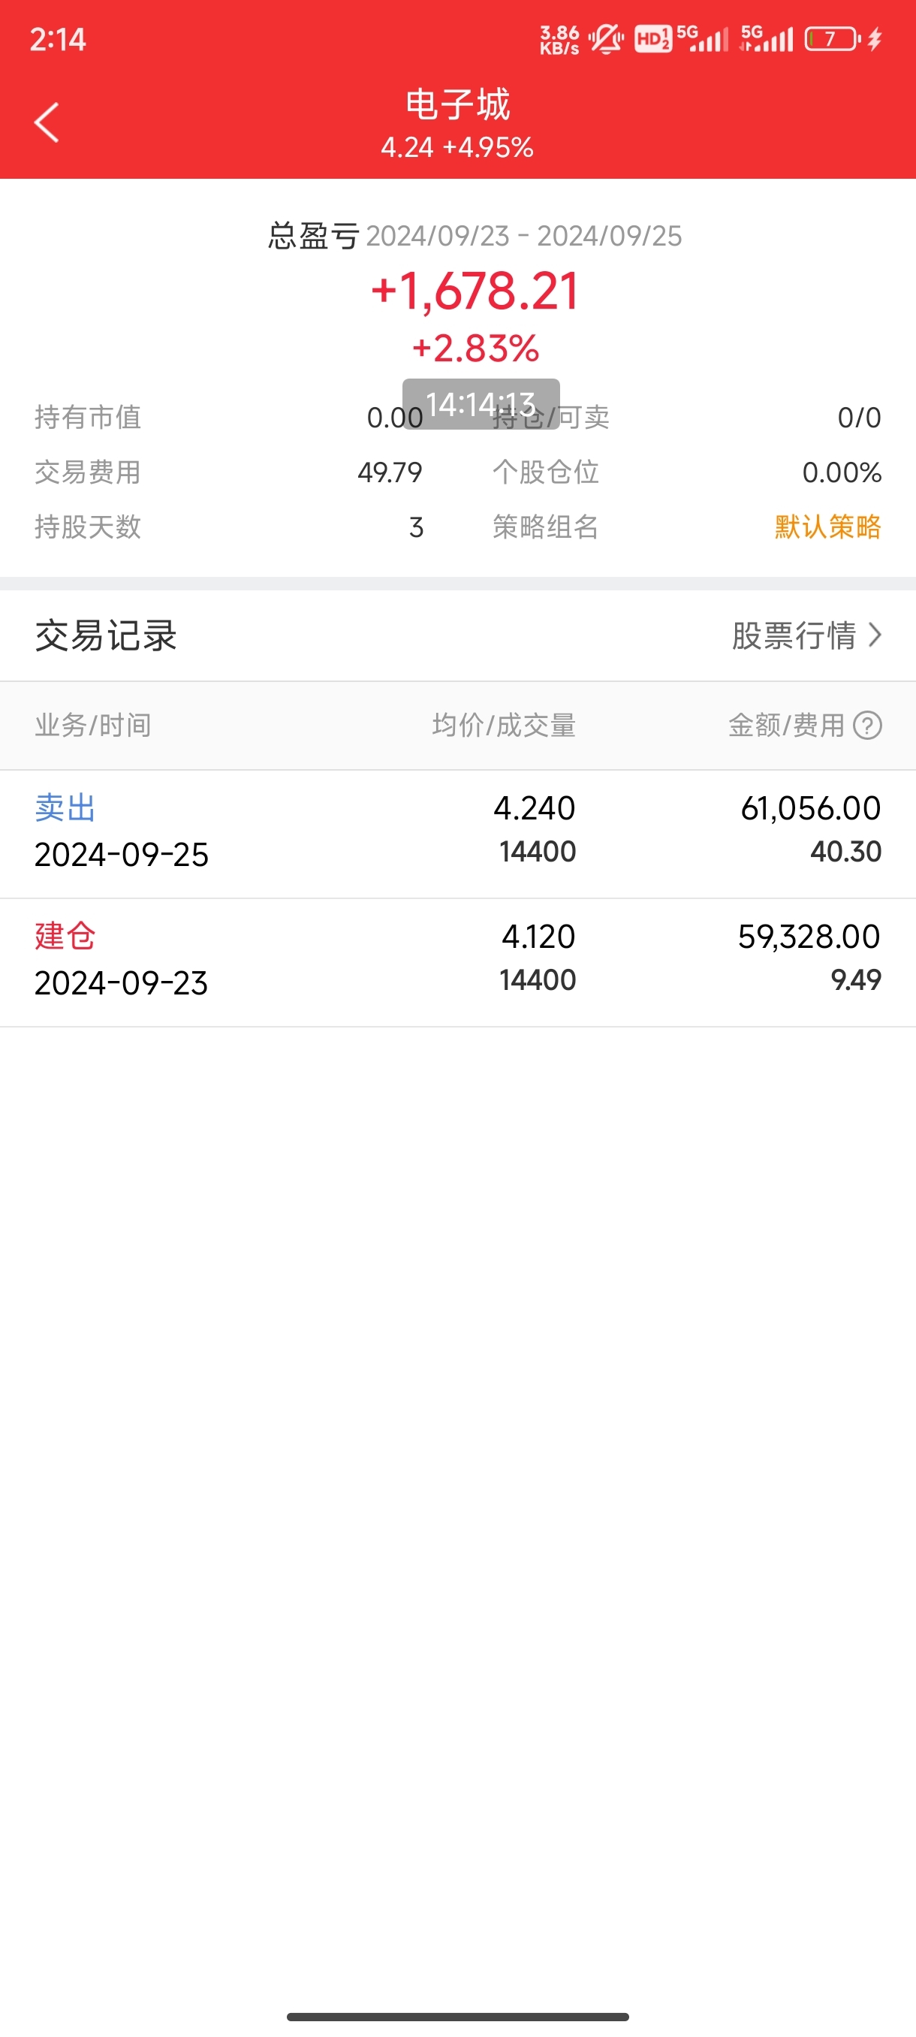Tap the 总盈亏 date range text
Screen dimensions: 916x2037
523,236
